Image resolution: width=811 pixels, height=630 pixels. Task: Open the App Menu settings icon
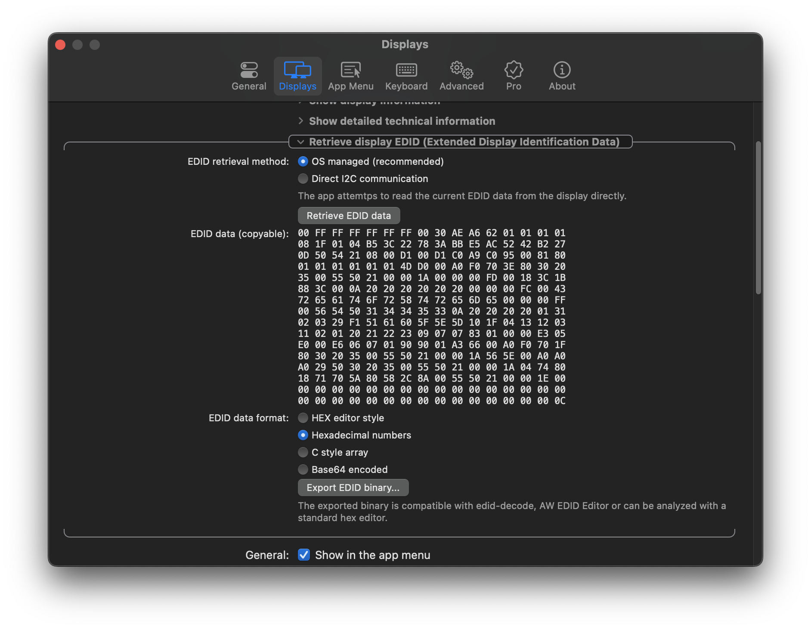(351, 75)
